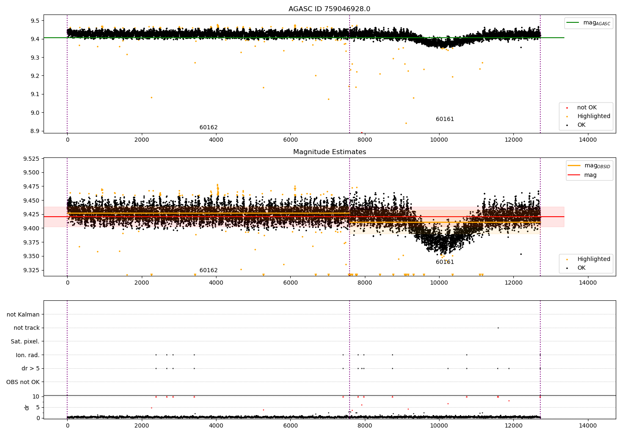Click the red 'not OK' legend marker
The width and height of the screenshot is (622, 435).
pyautogui.click(x=567, y=108)
